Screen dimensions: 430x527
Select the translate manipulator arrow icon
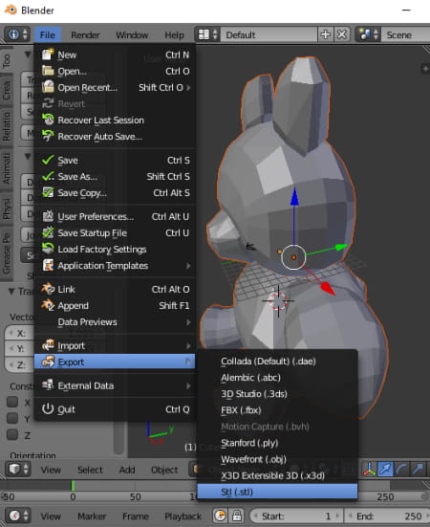pos(385,470)
